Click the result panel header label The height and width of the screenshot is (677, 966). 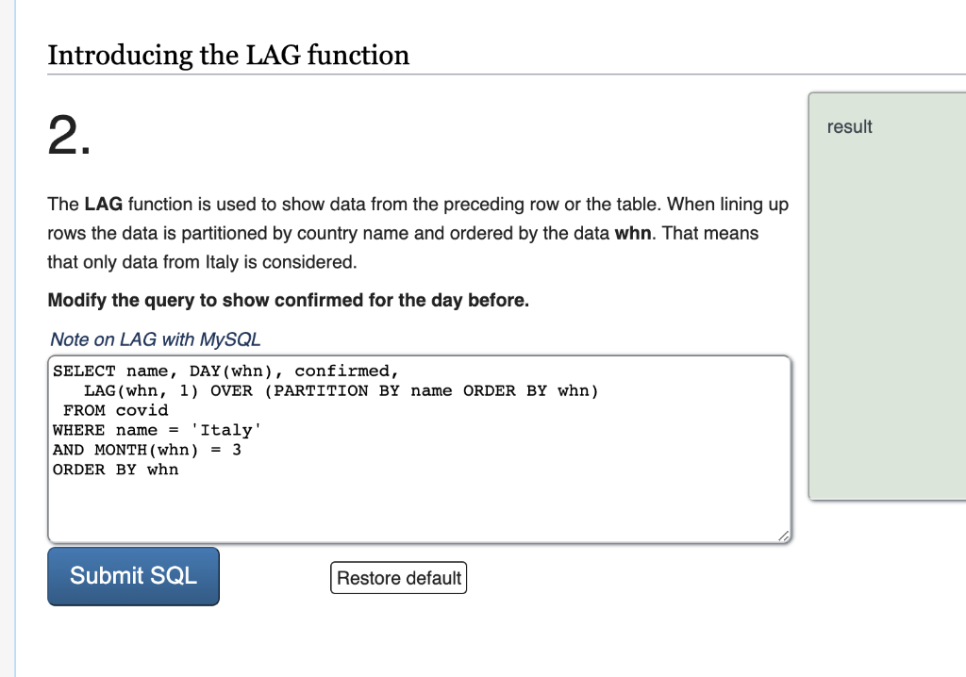tap(848, 126)
